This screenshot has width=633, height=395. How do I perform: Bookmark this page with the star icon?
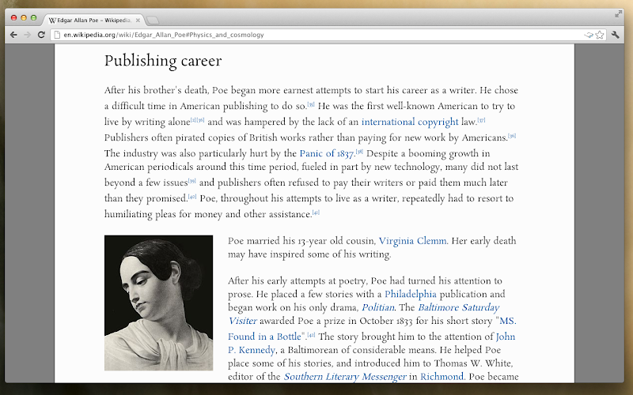(x=600, y=35)
